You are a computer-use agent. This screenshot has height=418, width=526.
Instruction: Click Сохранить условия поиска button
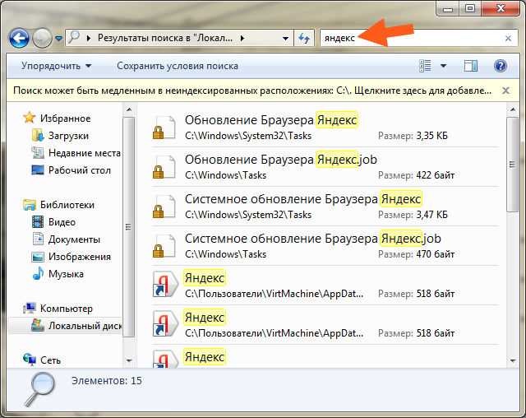178,66
